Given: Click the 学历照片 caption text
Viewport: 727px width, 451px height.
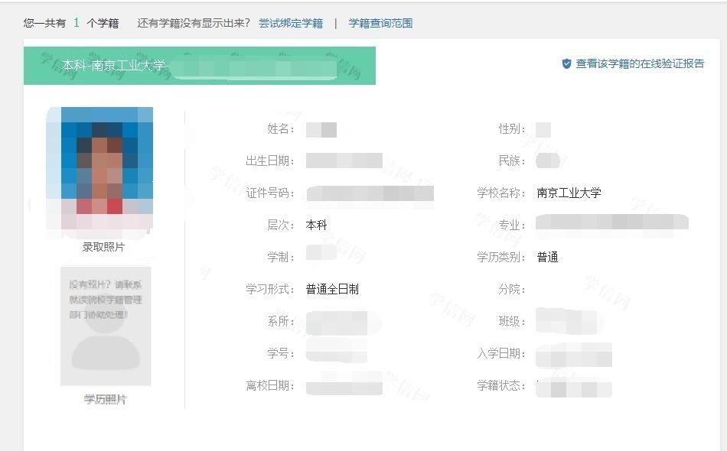Looking at the screenshot, I should click(106, 399).
